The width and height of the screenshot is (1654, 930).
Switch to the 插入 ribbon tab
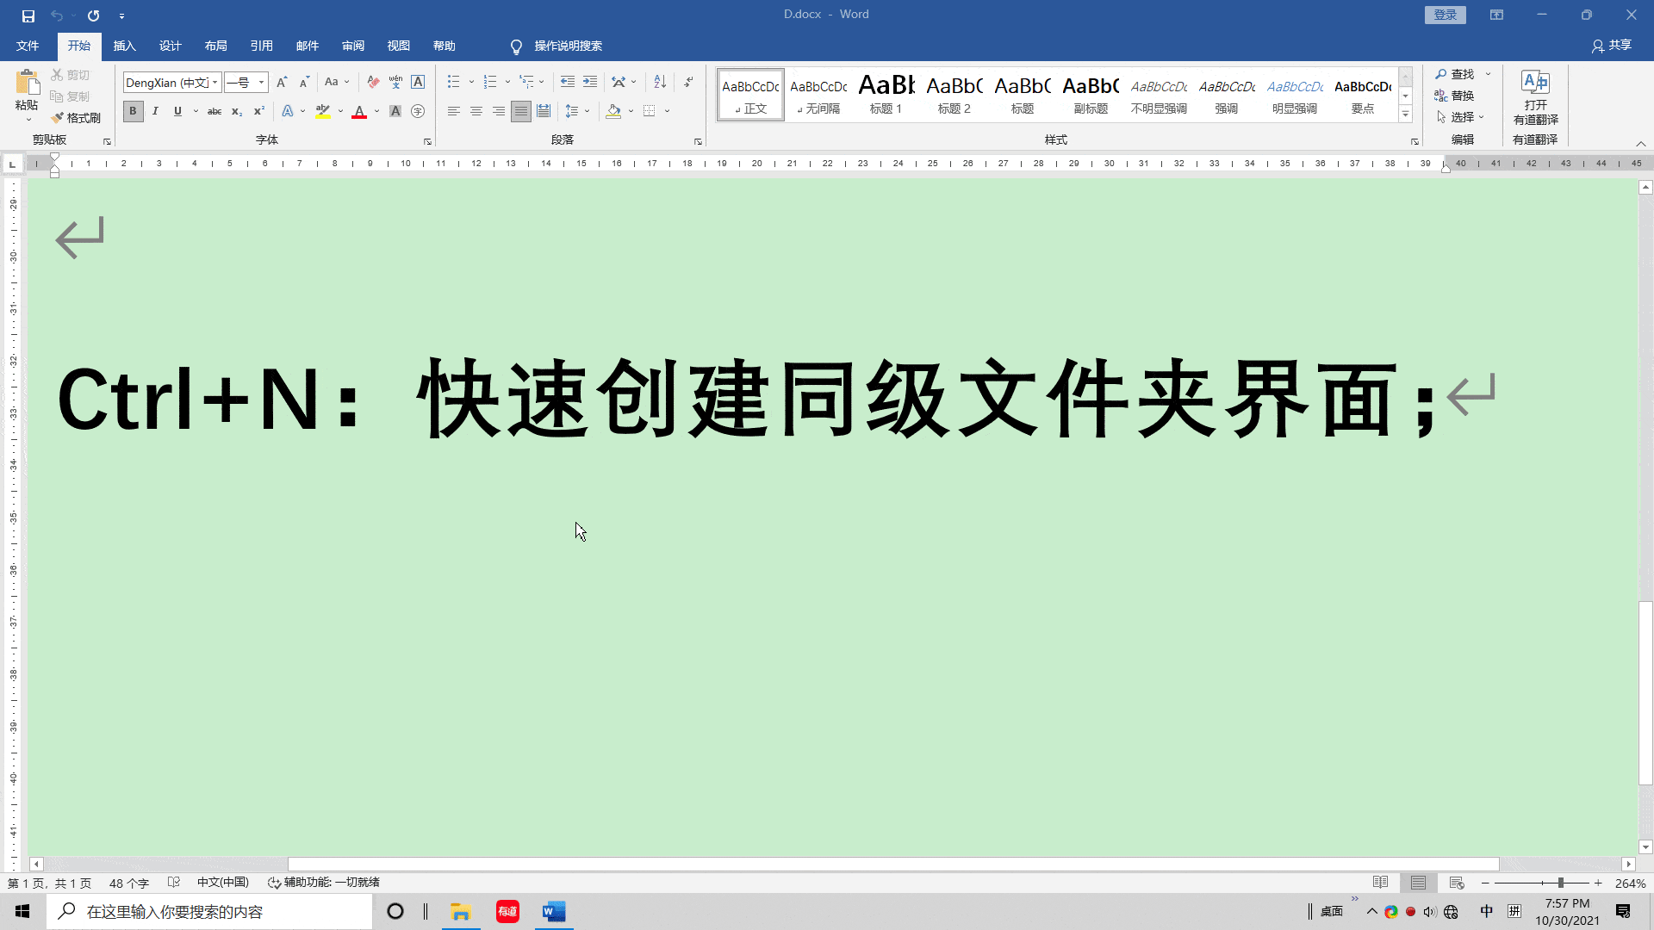(x=125, y=46)
